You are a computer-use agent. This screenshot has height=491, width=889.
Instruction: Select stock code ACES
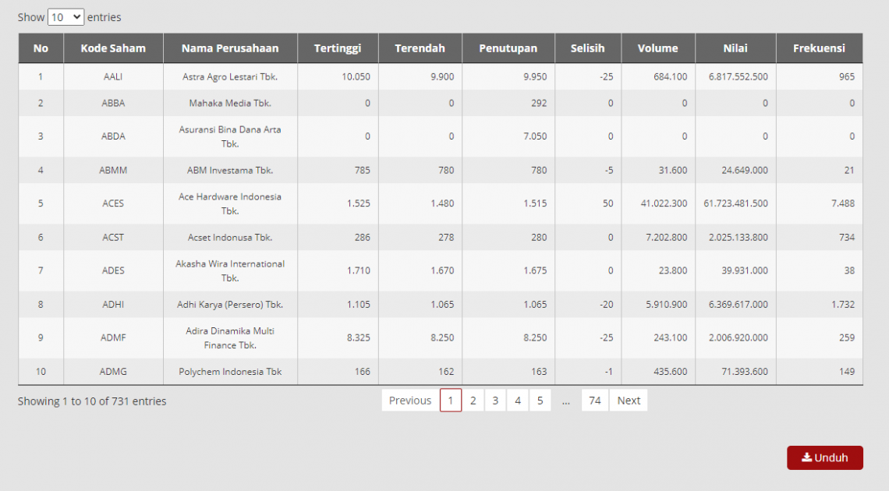click(113, 203)
